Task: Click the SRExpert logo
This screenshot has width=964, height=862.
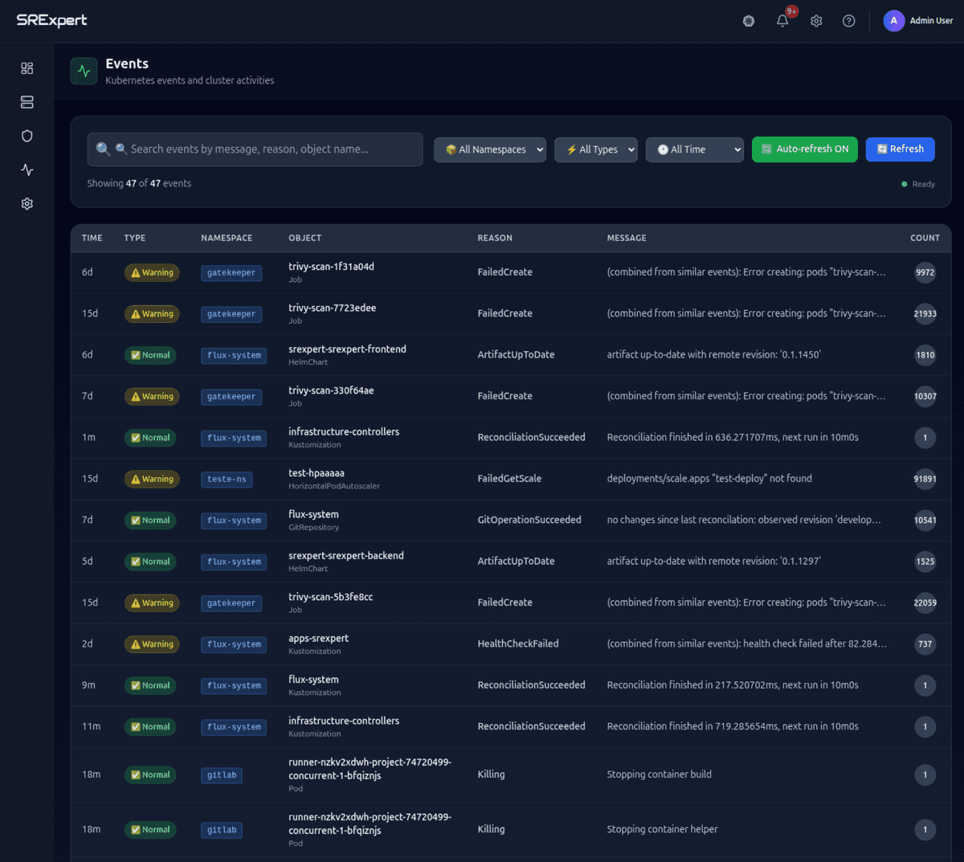Action: click(x=51, y=20)
